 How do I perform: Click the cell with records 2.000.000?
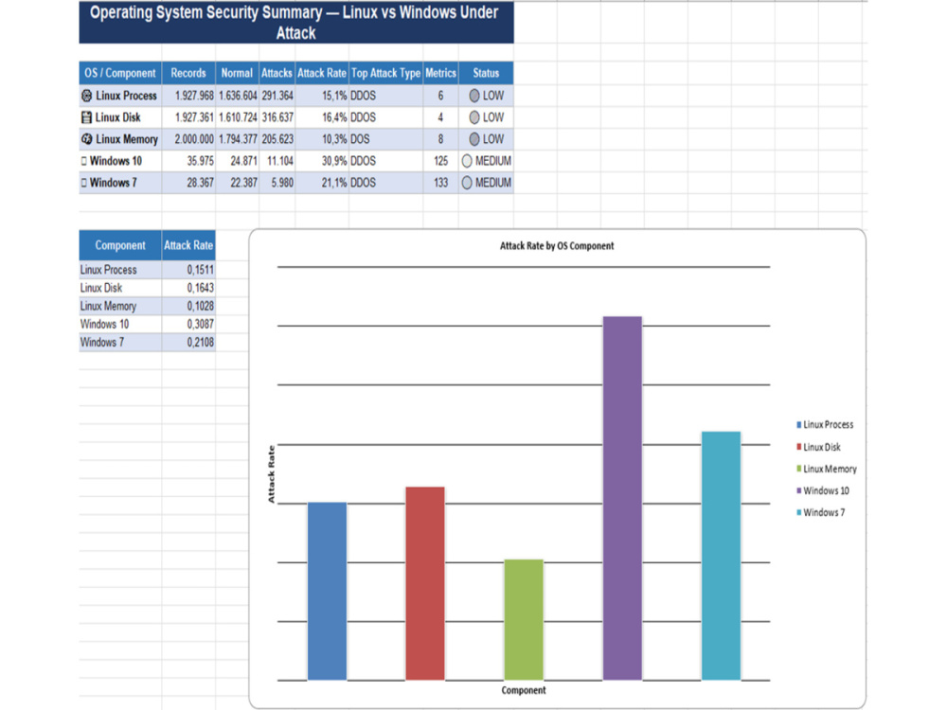coord(188,139)
